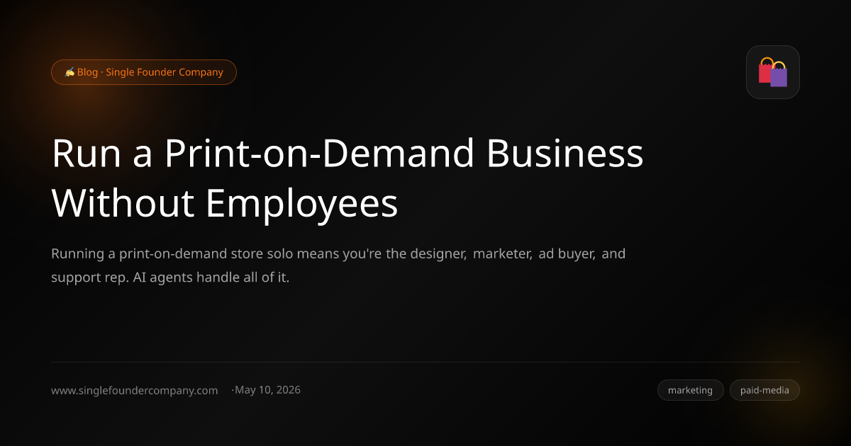Click the writing hand emoji in badge
Image resolution: width=851 pixels, height=446 pixels.
(x=69, y=72)
